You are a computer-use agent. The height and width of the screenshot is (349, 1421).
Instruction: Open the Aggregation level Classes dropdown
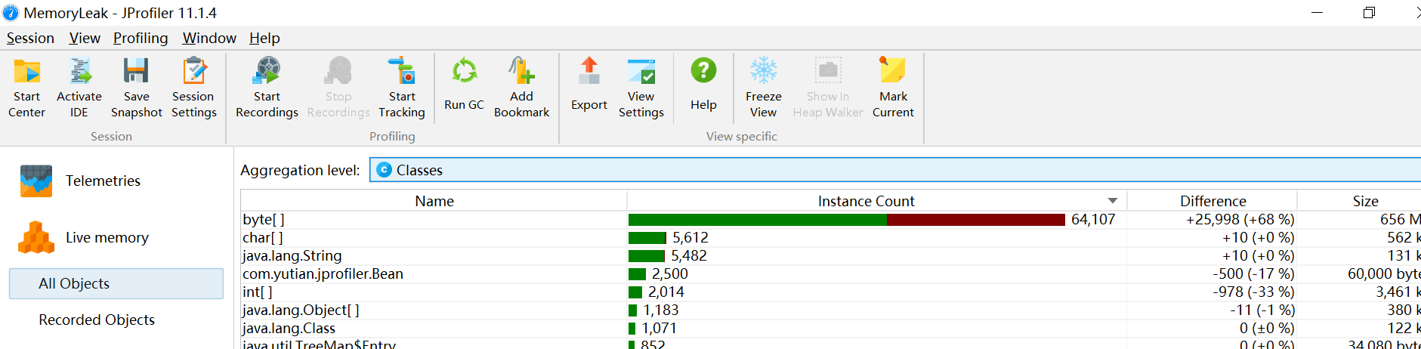(891, 170)
